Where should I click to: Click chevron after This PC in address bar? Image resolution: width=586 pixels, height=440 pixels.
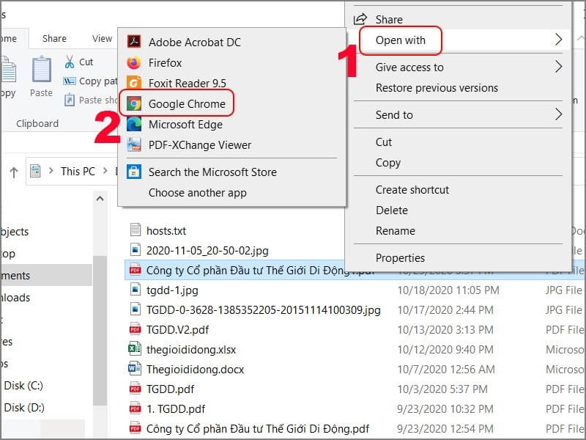pos(105,171)
